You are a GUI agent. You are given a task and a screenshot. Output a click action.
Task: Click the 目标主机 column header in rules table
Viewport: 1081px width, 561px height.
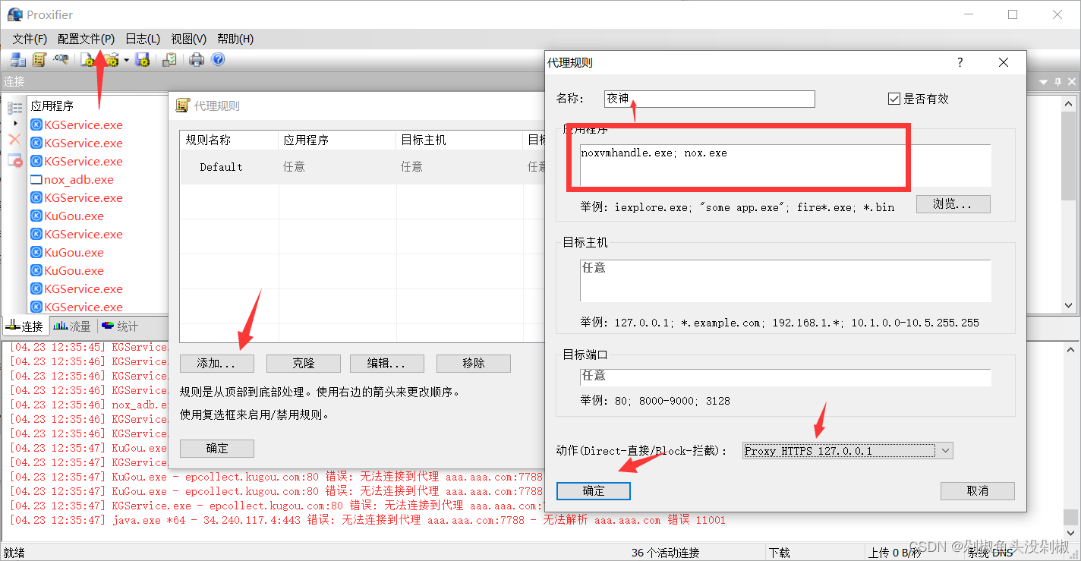[460, 140]
